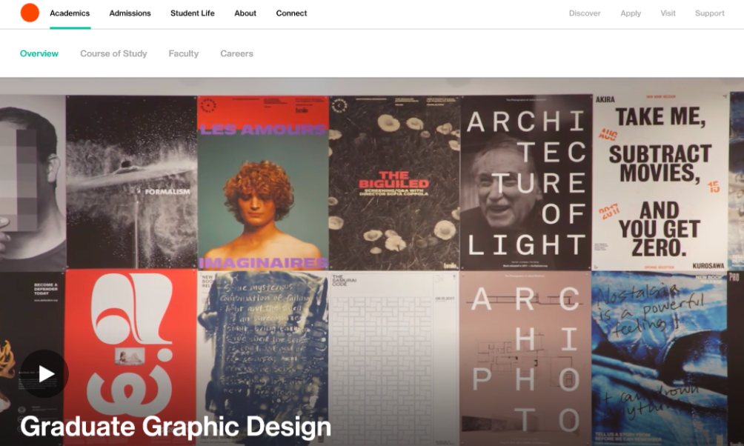Open the Student Life menu

coord(192,13)
